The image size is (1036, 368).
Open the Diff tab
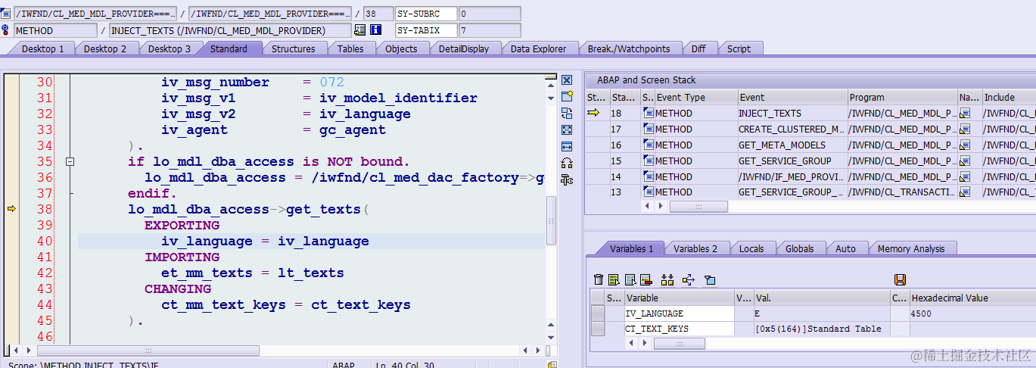698,48
